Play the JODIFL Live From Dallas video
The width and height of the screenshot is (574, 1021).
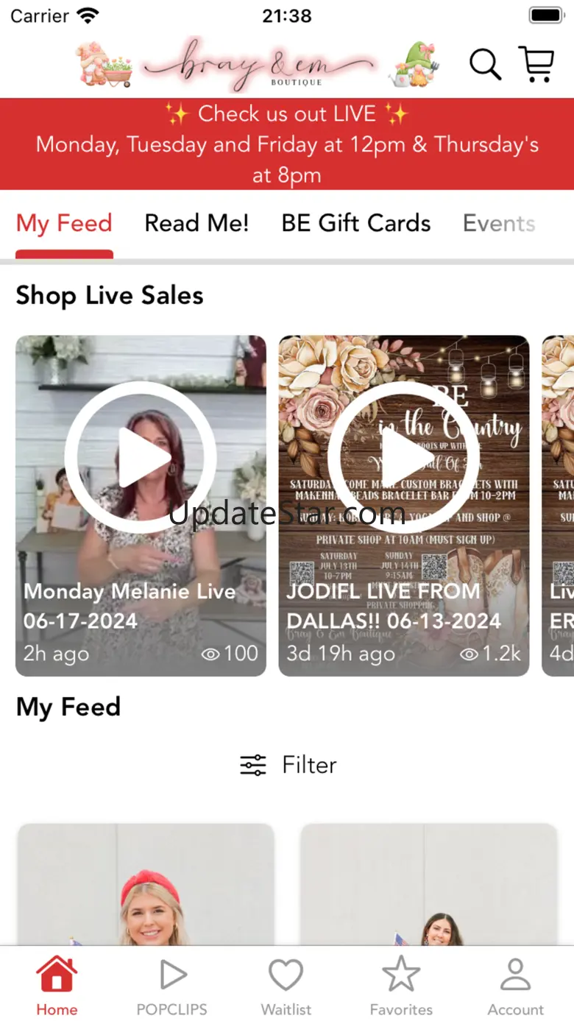(403, 457)
